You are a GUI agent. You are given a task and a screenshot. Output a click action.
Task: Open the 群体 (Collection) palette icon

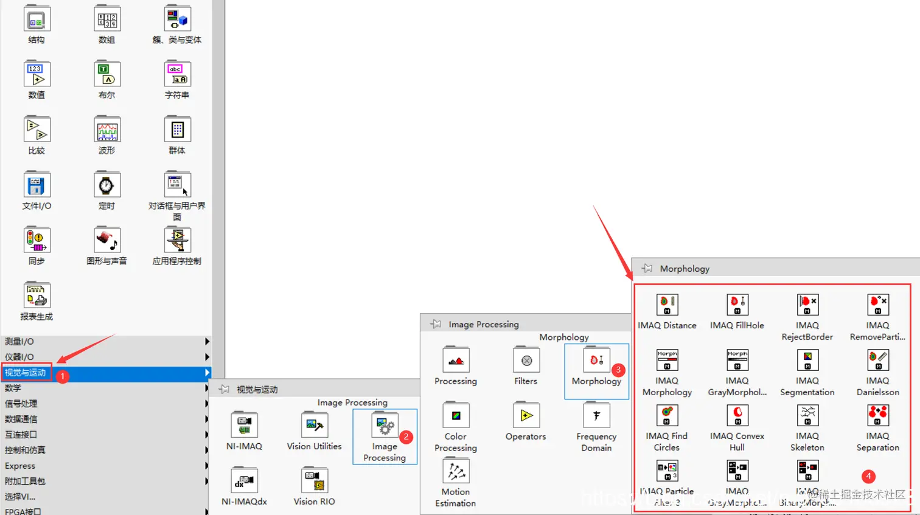coord(177,130)
